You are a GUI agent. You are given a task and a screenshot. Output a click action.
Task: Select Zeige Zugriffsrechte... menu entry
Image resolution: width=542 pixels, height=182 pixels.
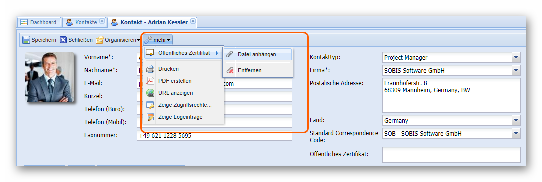tap(184, 105)
